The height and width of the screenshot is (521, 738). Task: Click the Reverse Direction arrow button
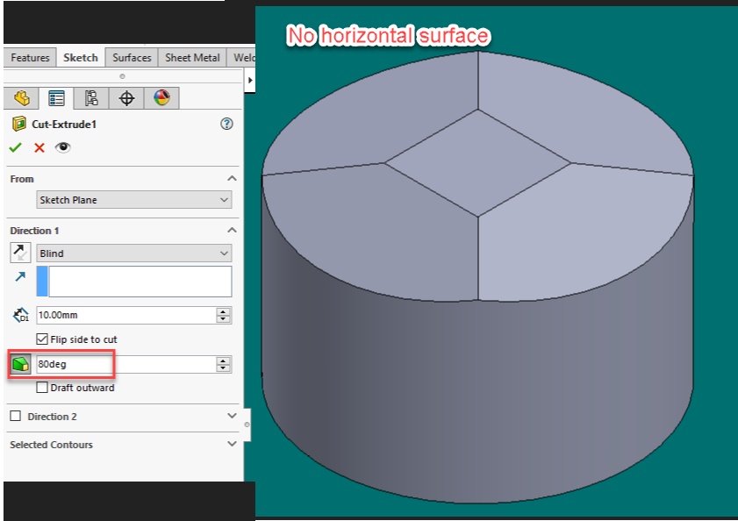coord(20,253)
